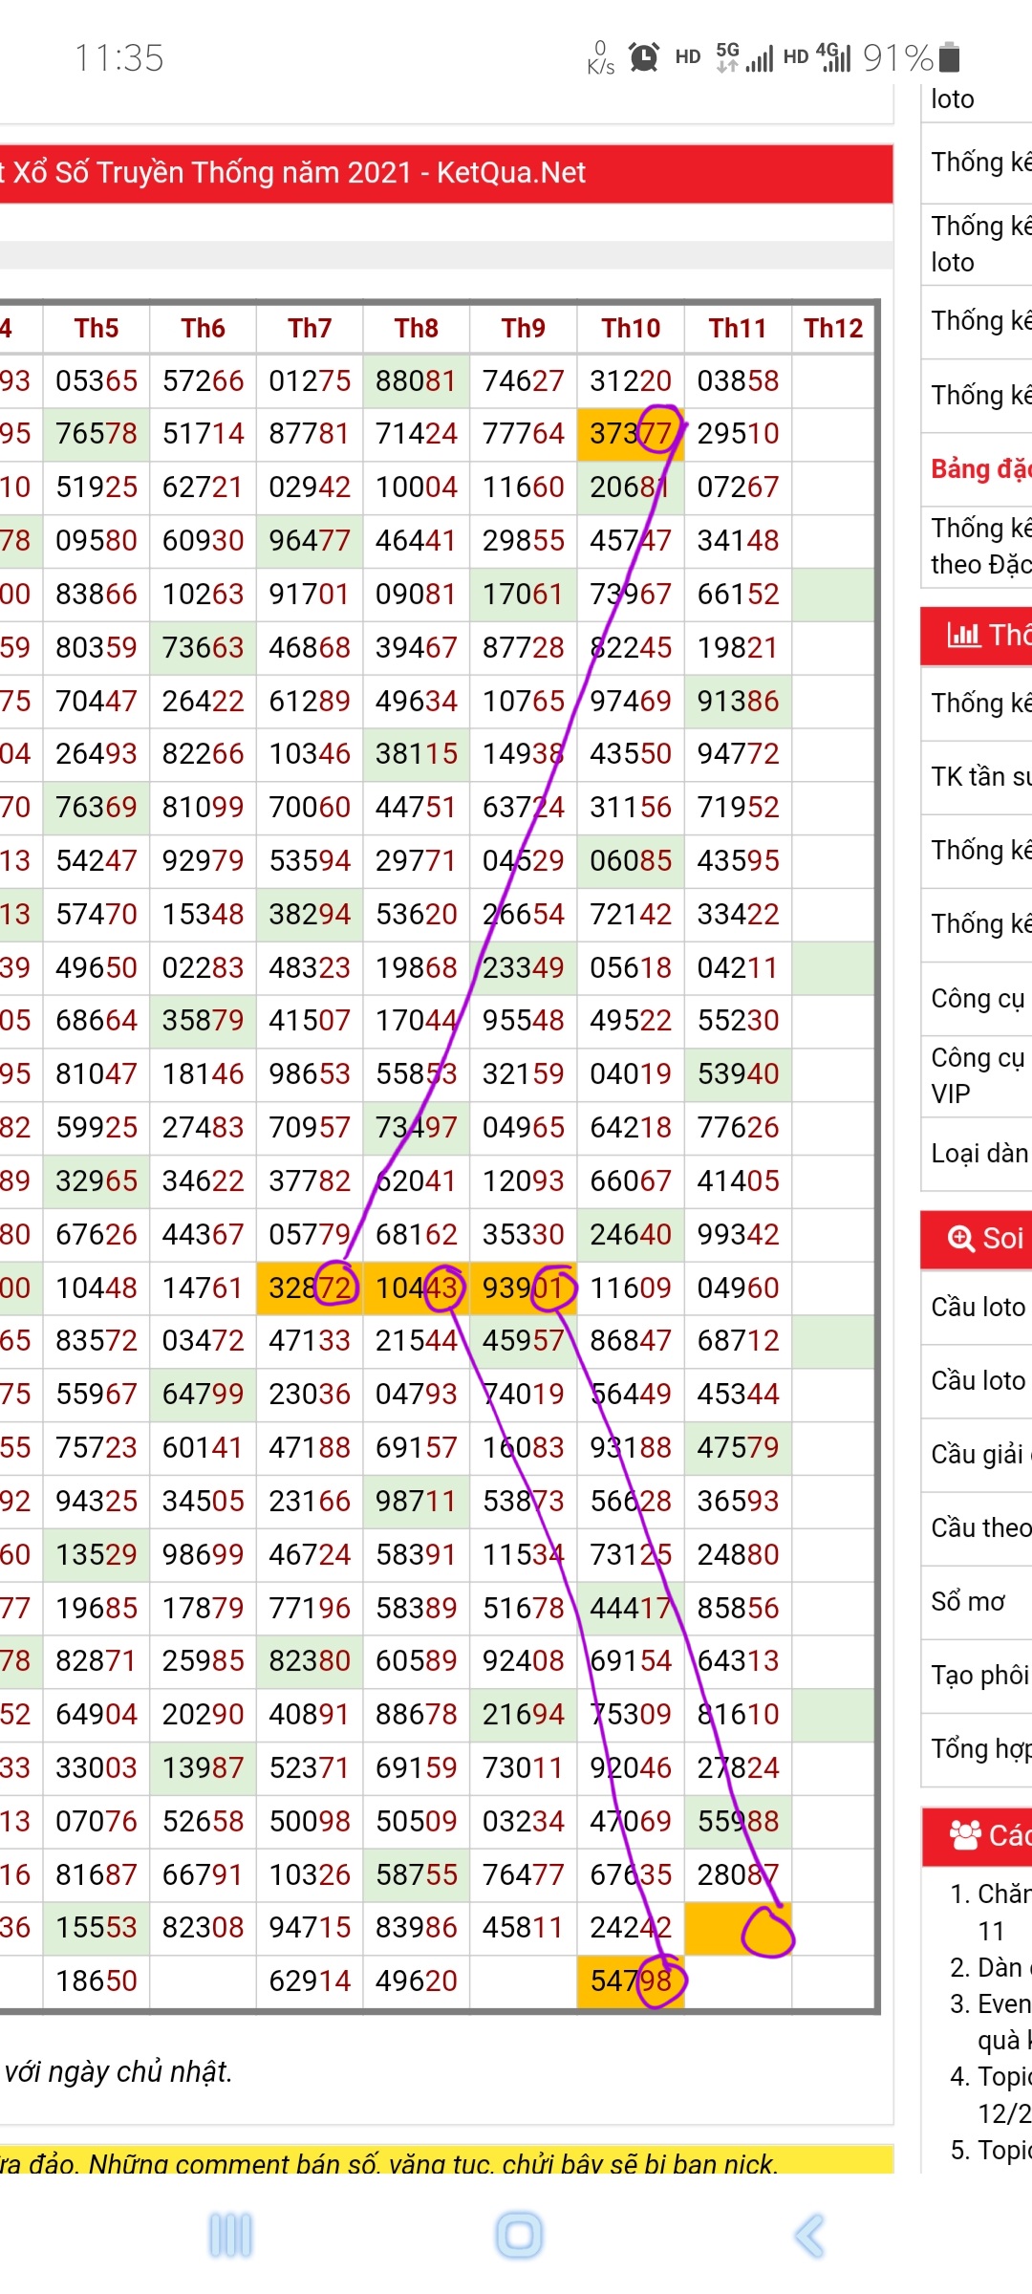
Task: Tap the Android home button
Action: [x=519, y=2236]
